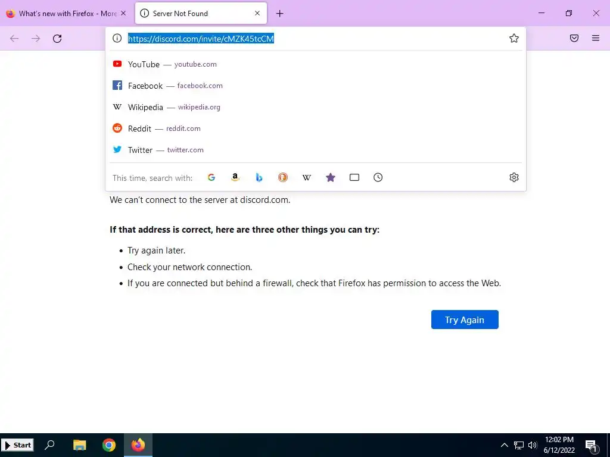This screenshot has height=457, width=610.
Task: Open File Explorer from taskbar
Action: click(79, 445)
